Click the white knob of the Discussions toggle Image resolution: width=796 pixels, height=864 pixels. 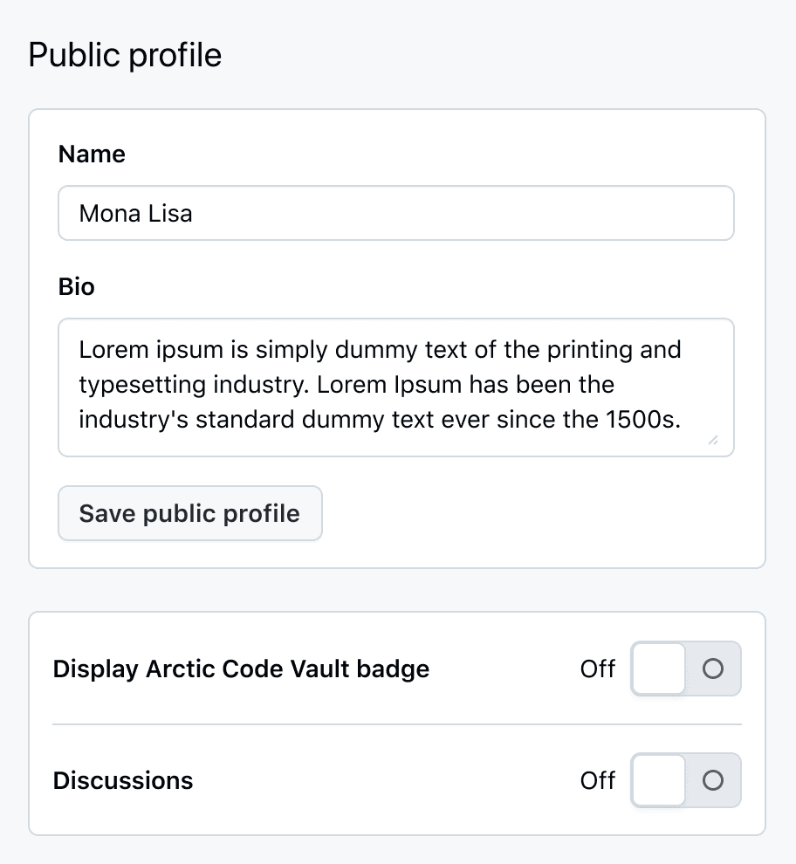pos(658,781)
